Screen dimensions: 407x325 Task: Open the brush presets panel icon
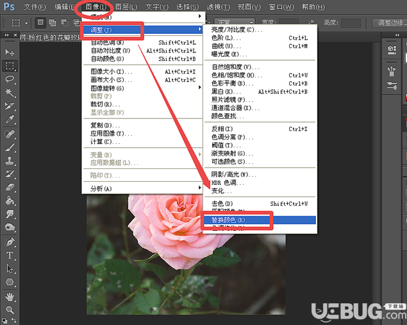(x=392, y=71)
